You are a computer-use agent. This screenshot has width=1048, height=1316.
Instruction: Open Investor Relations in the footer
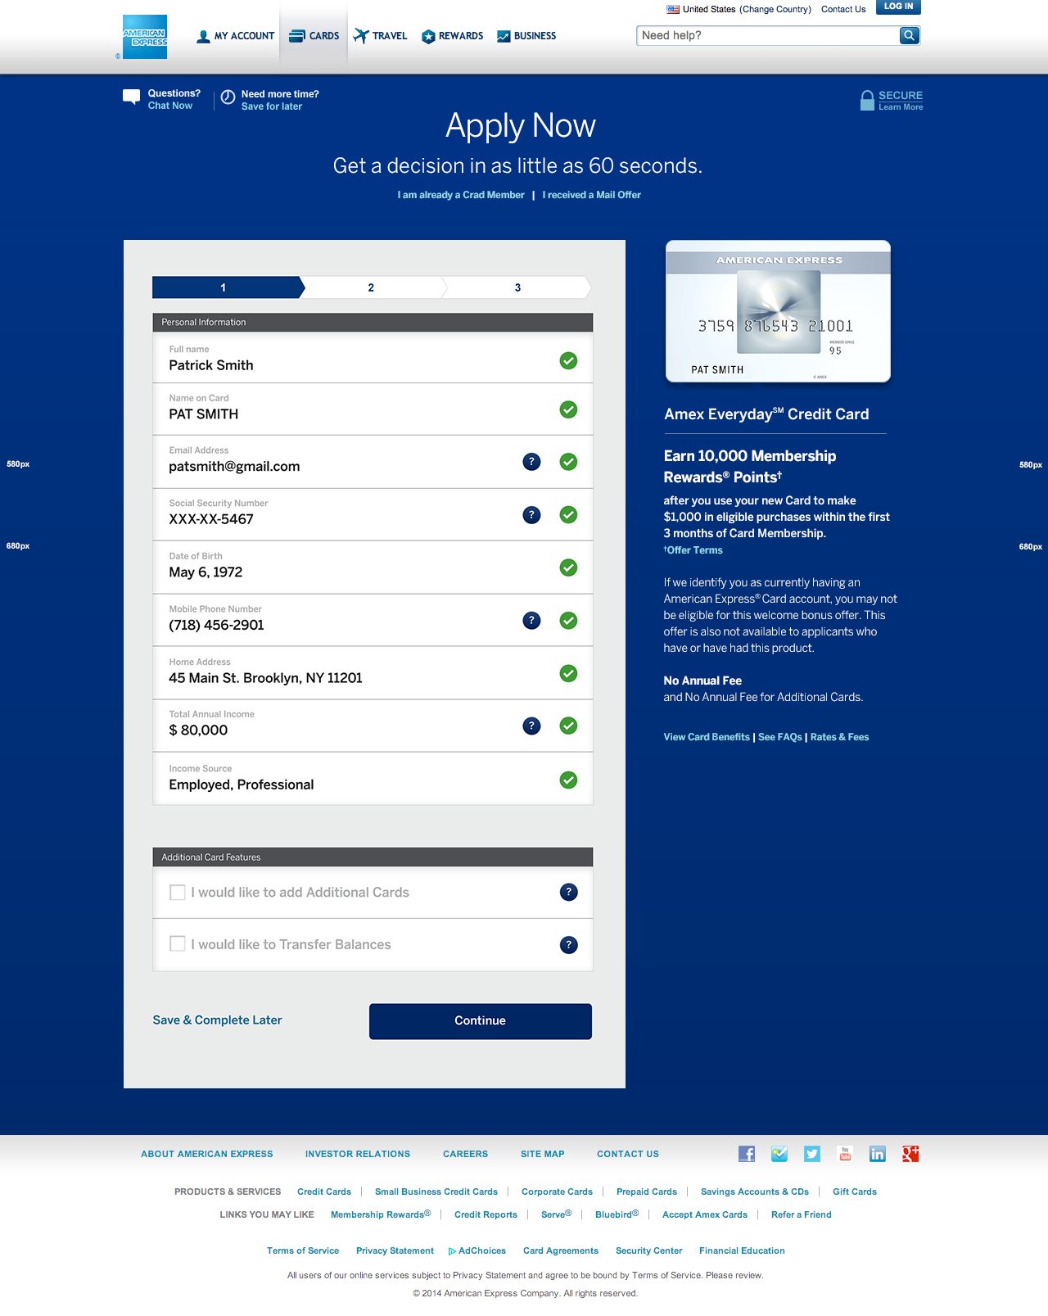(358, 1154)
